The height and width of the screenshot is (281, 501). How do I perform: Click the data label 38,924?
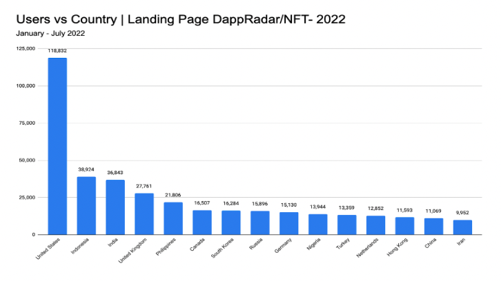click(x=86, y=169)
